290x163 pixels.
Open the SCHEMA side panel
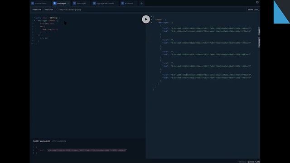click(259, 42)
